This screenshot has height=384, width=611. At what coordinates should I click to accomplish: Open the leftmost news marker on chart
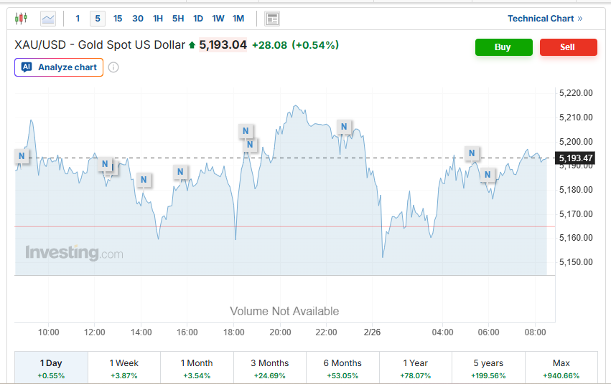(22, 155)
